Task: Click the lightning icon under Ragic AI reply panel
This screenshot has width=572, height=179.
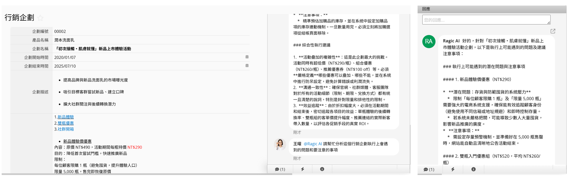Action: (453, 169)
